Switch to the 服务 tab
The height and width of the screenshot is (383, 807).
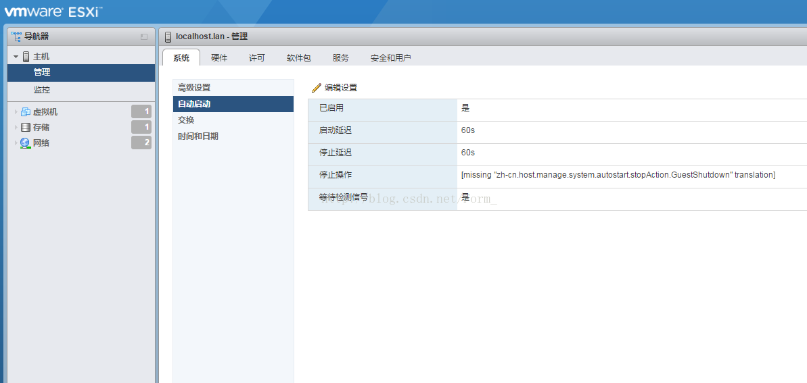(x=340, y=58)
